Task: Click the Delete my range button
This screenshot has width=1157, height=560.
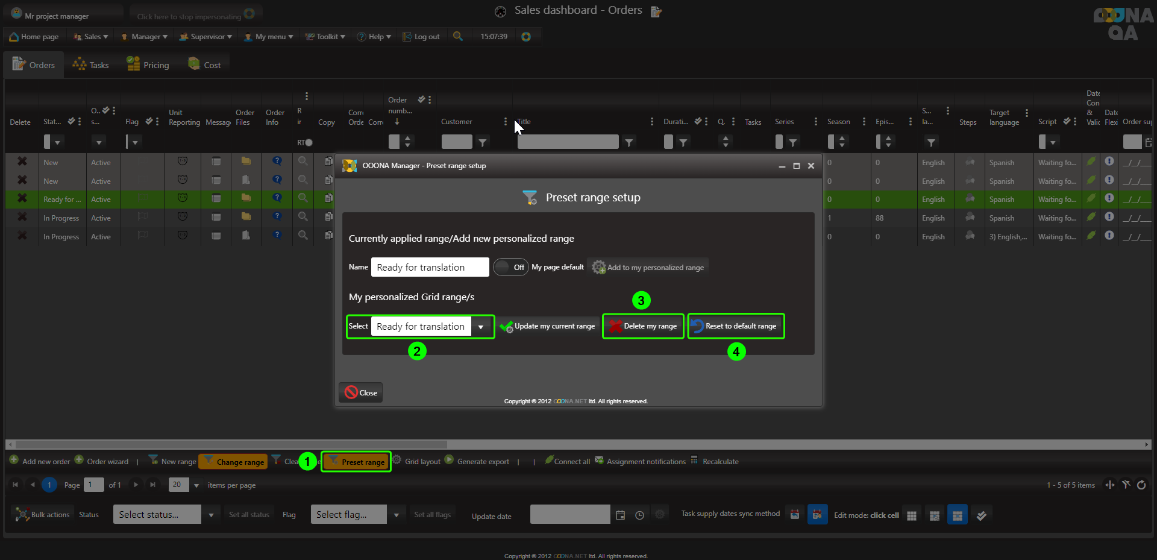Action: point(643,326)
